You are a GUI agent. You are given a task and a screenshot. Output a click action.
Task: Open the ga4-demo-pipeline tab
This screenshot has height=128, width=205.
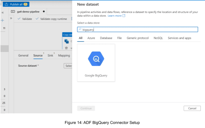pyautogui.click(x=28, y=12)
